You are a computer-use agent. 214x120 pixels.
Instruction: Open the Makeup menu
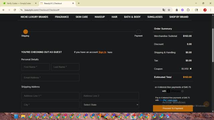pos(100,17)
